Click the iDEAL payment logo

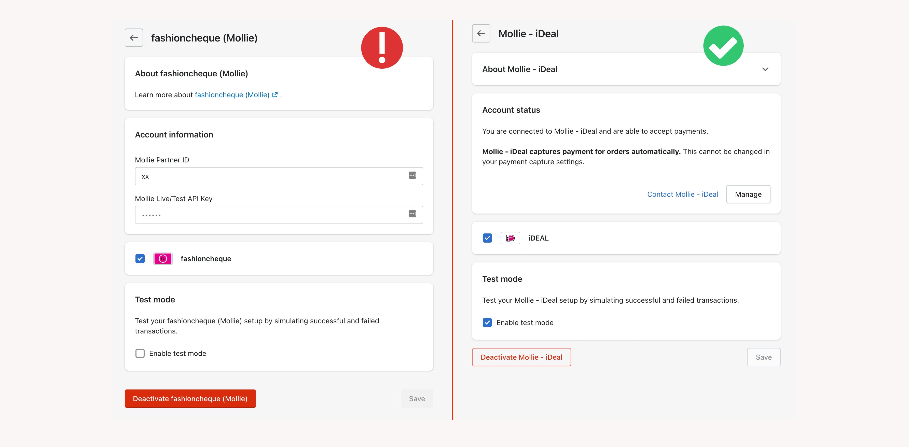510,238
